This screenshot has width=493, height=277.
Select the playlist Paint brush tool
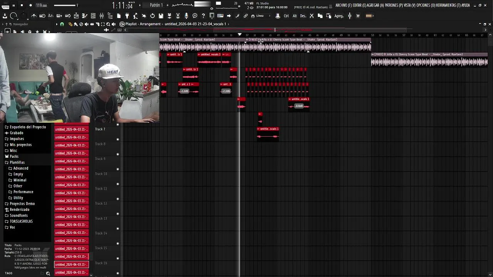click(75, 24)
